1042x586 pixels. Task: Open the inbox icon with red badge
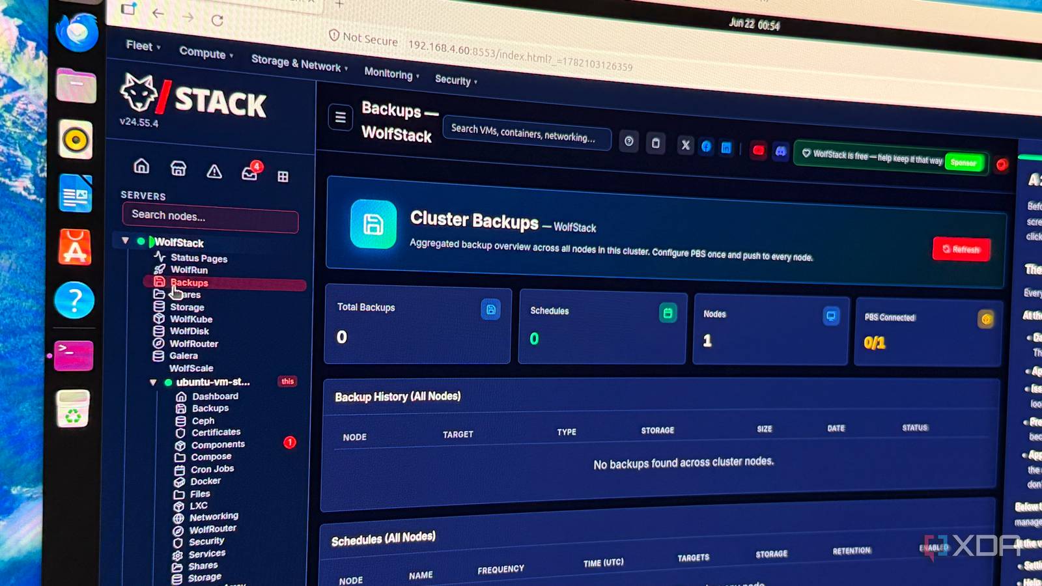251,172
